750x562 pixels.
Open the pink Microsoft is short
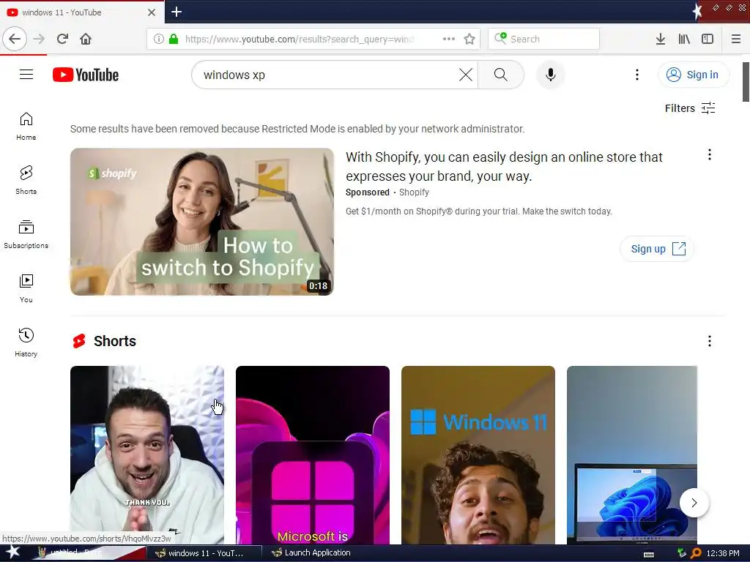point(312,455)
